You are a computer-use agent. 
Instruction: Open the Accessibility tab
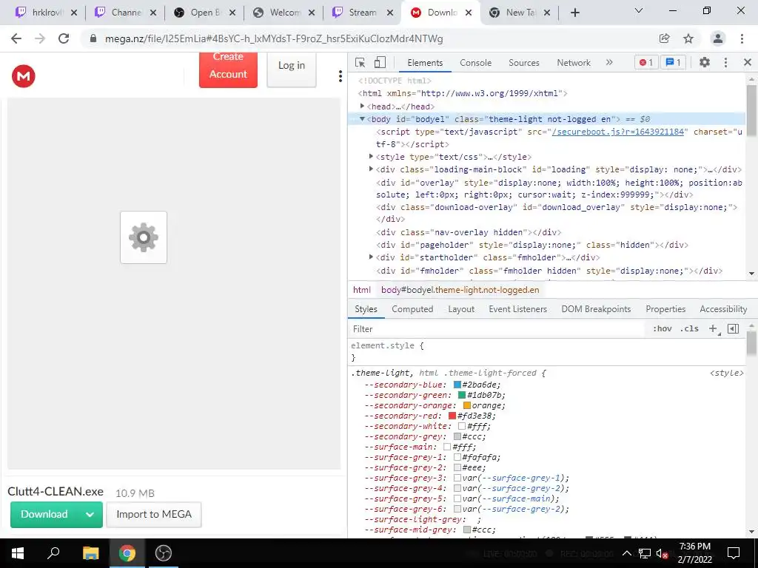coord(723,309)
